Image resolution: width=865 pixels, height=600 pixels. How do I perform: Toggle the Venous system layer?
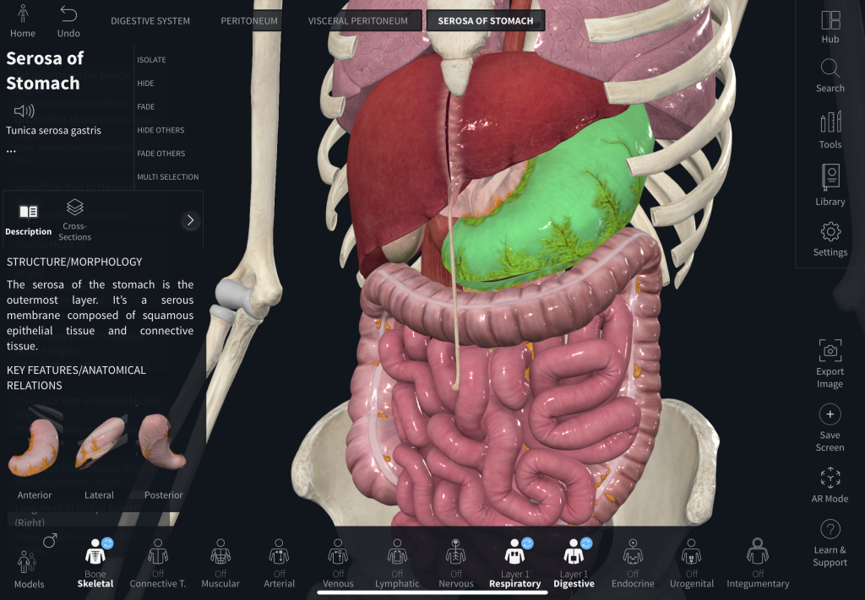[338, 564]
